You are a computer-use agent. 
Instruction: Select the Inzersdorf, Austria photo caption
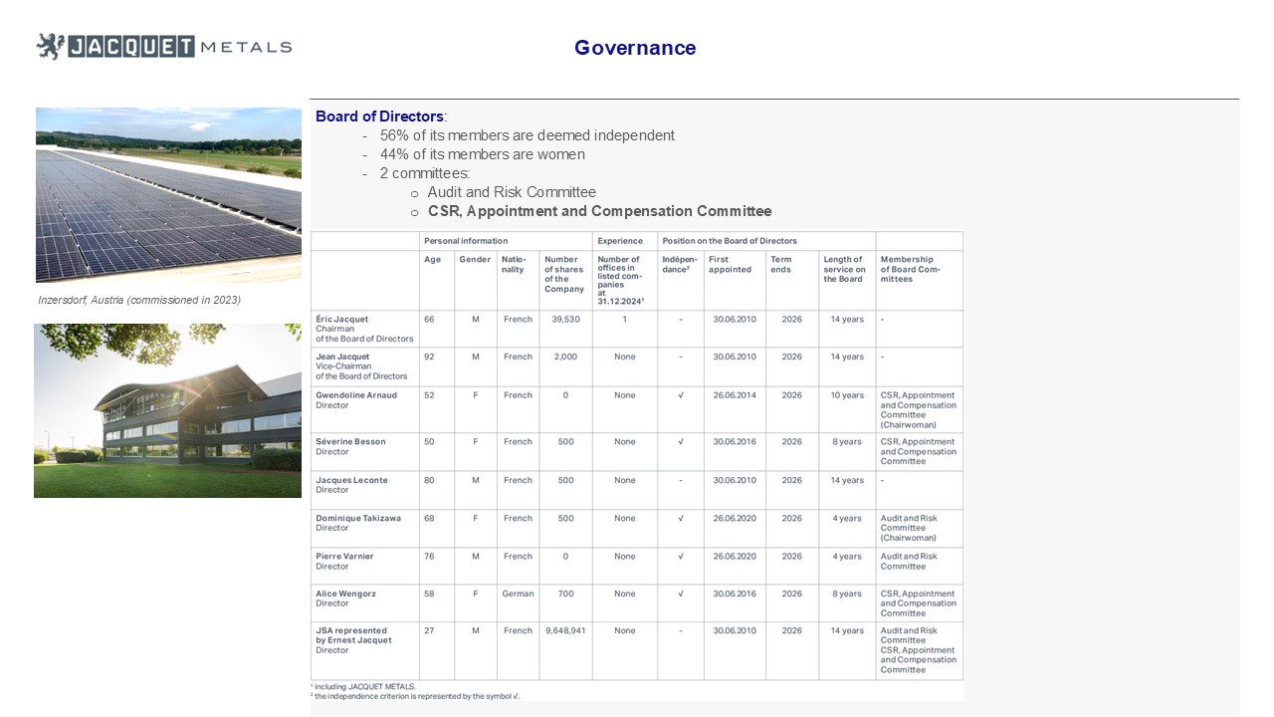point(139,300)
